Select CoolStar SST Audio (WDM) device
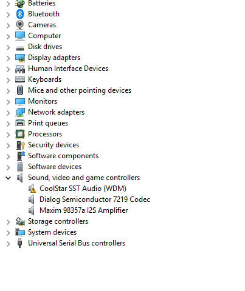 83,189
